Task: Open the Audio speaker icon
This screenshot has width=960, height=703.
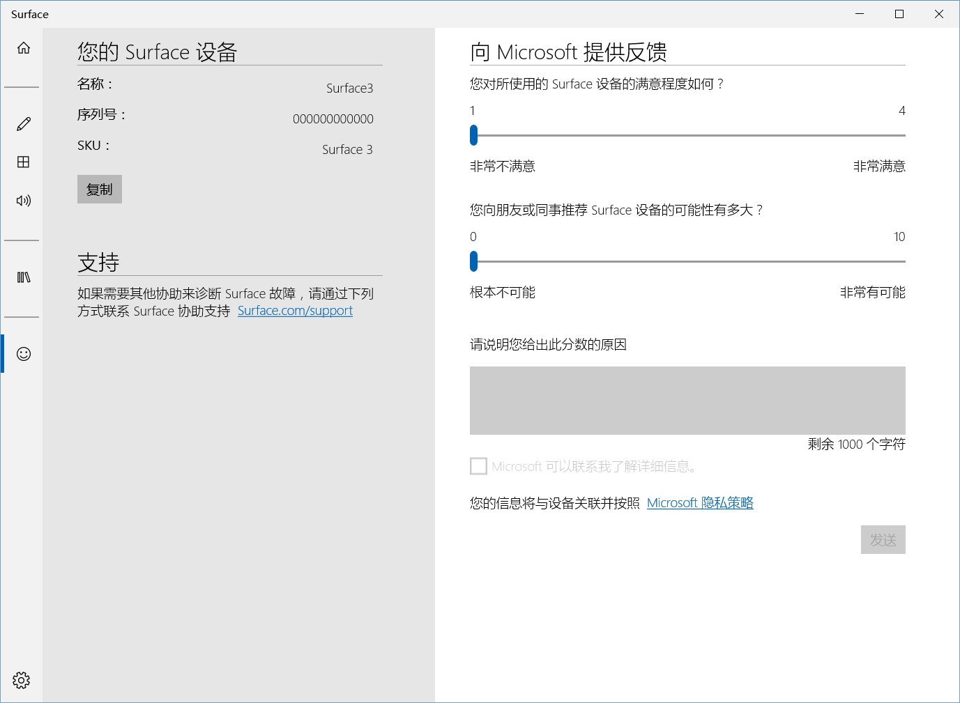Action: coord(24,201)
